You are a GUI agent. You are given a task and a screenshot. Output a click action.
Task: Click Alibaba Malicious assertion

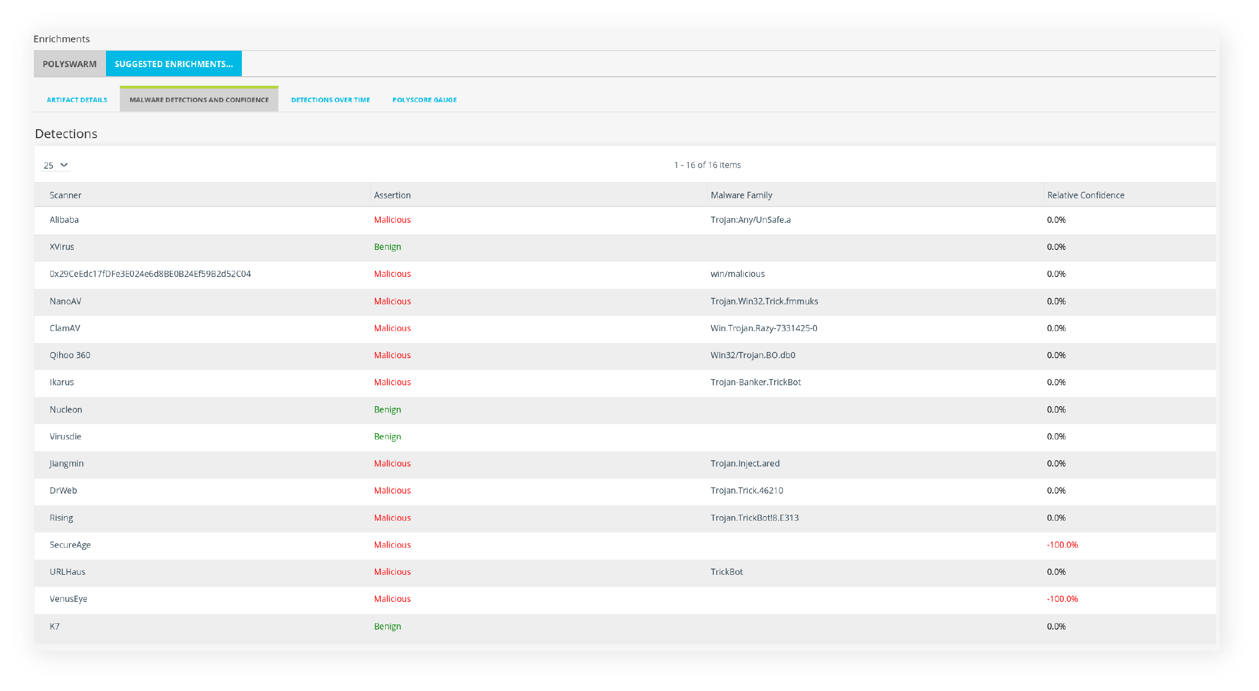392,220
